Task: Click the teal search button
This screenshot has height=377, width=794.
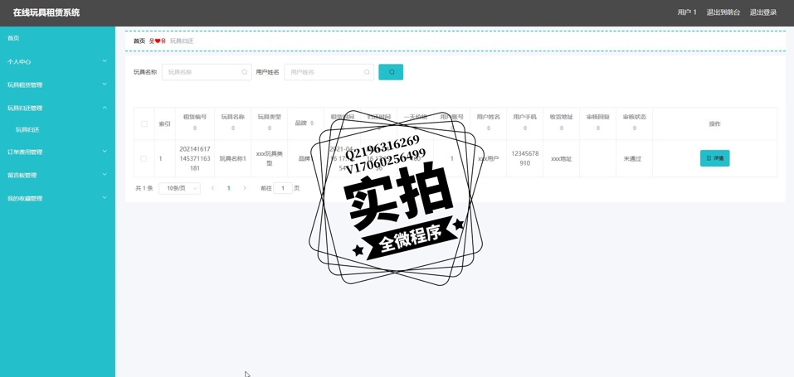Action: coord(391,72)
